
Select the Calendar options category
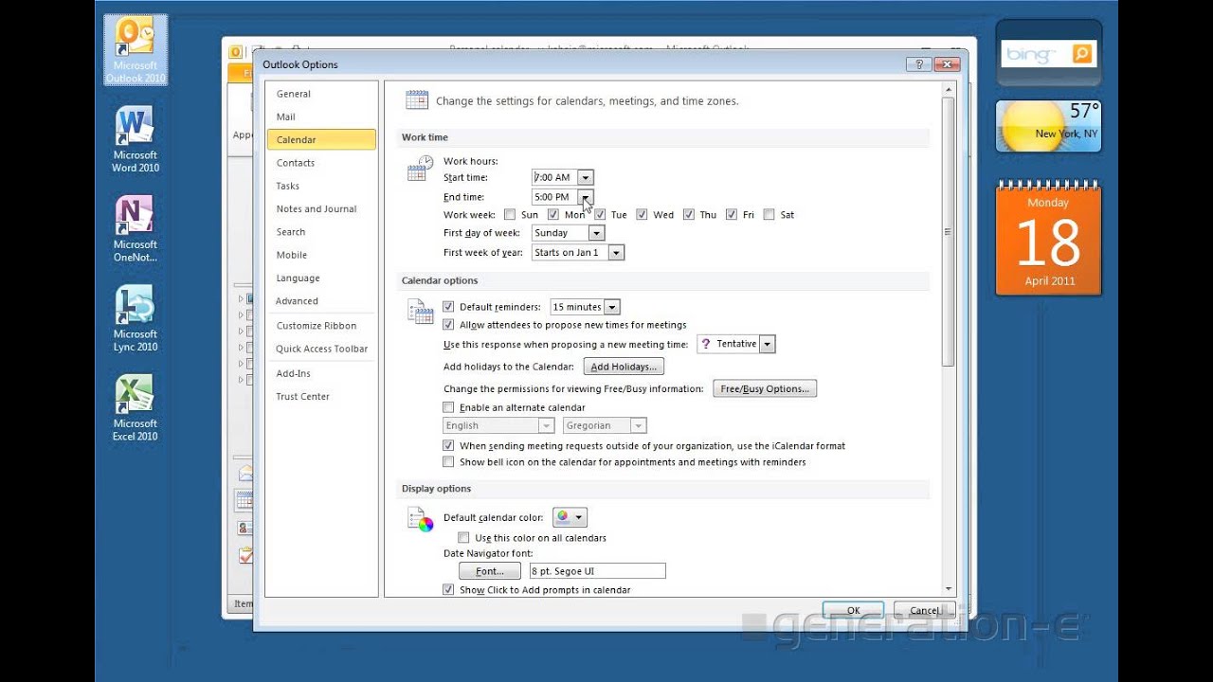pos(320,139)
